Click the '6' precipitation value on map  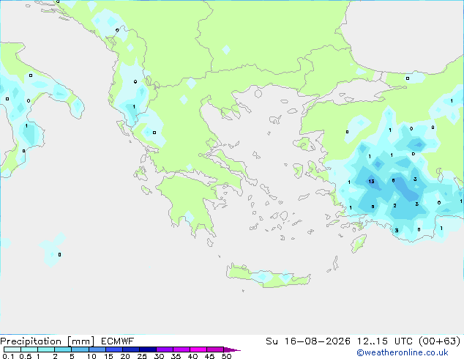point(393,180)
